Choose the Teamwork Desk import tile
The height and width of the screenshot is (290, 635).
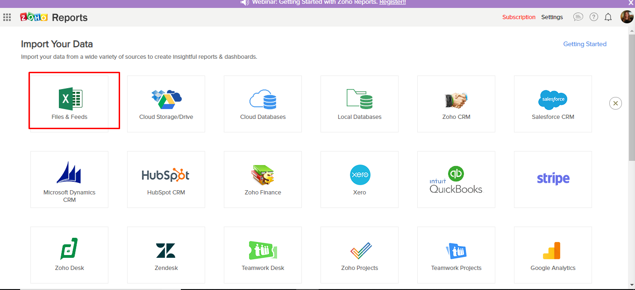pos(263,255)
